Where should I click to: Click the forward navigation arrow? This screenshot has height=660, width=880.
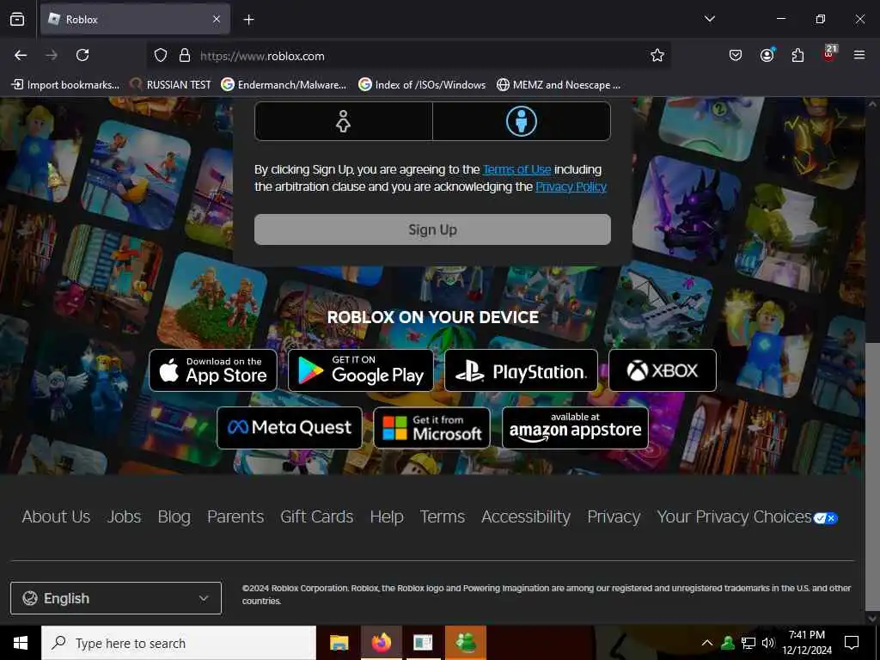point(52,55)
